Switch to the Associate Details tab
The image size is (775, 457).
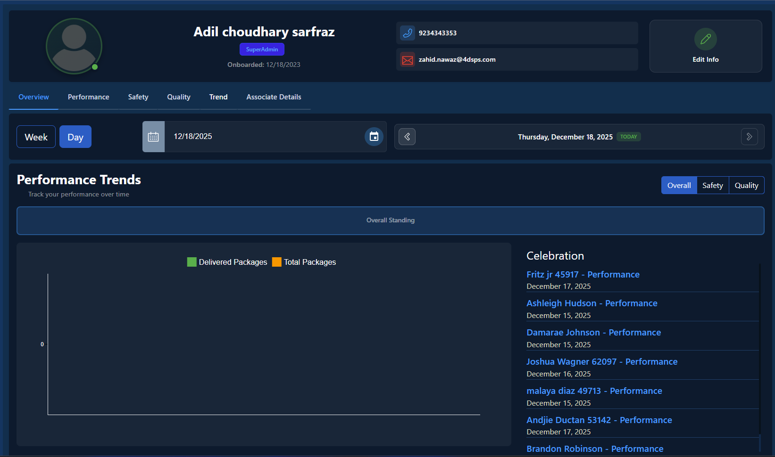coord(274,97)
